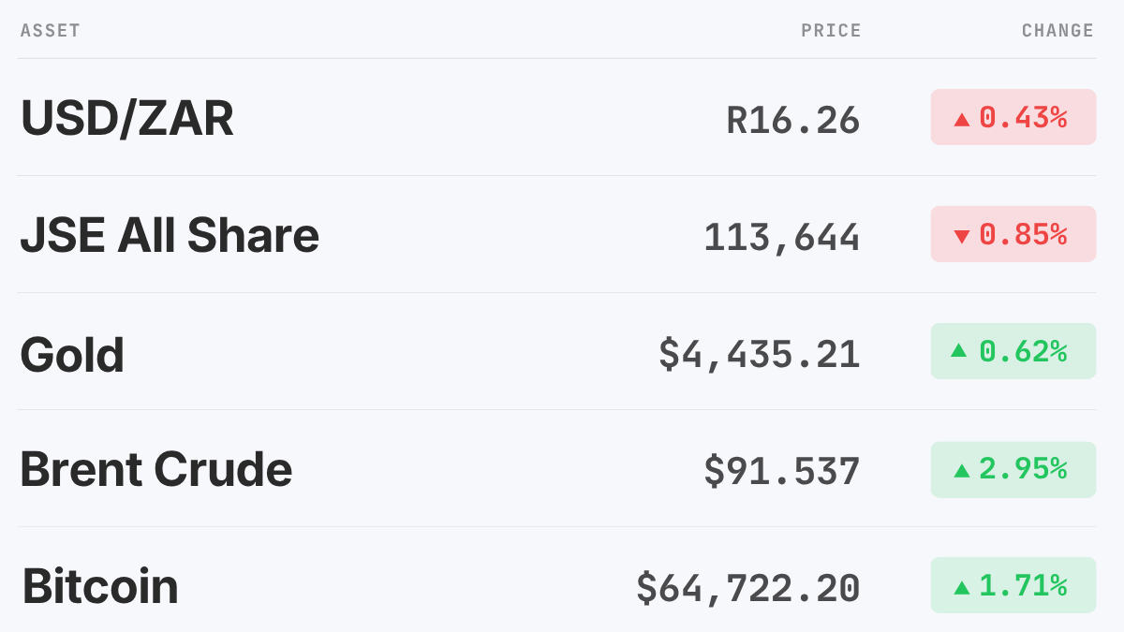1124x632 pixels.
Task: Click the $91.537 Brent price
Action: [x=782, y=471]
